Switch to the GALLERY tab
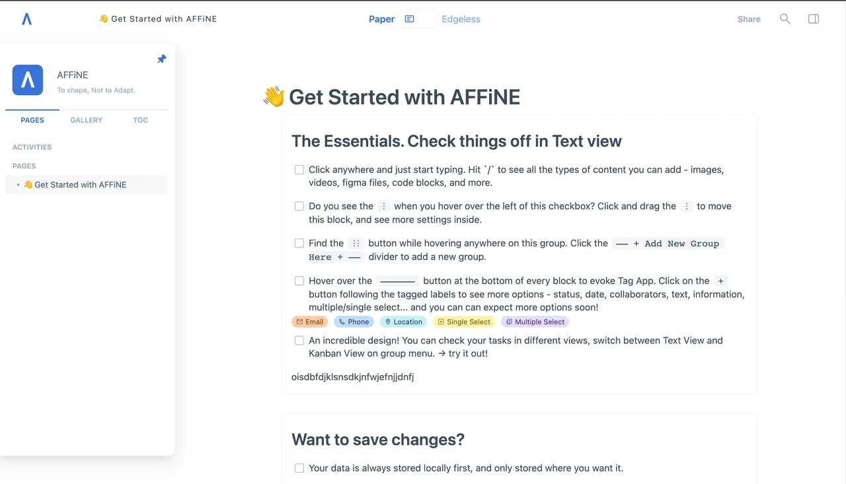 [87, 120]
